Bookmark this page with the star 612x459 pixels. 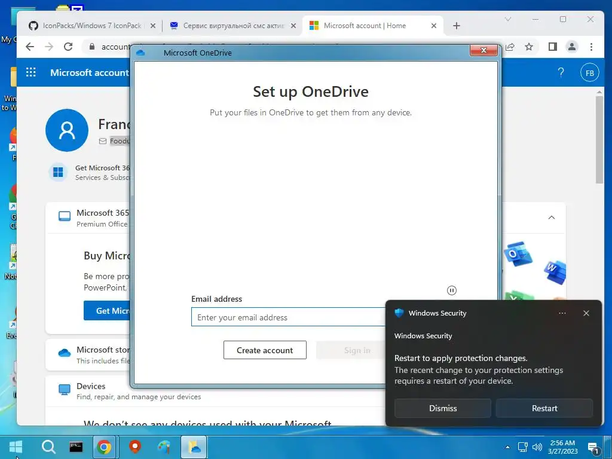pyautogui.click(x=529, y=47)
